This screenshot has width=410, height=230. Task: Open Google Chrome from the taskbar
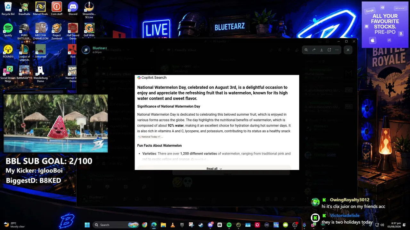click(145, 225)
